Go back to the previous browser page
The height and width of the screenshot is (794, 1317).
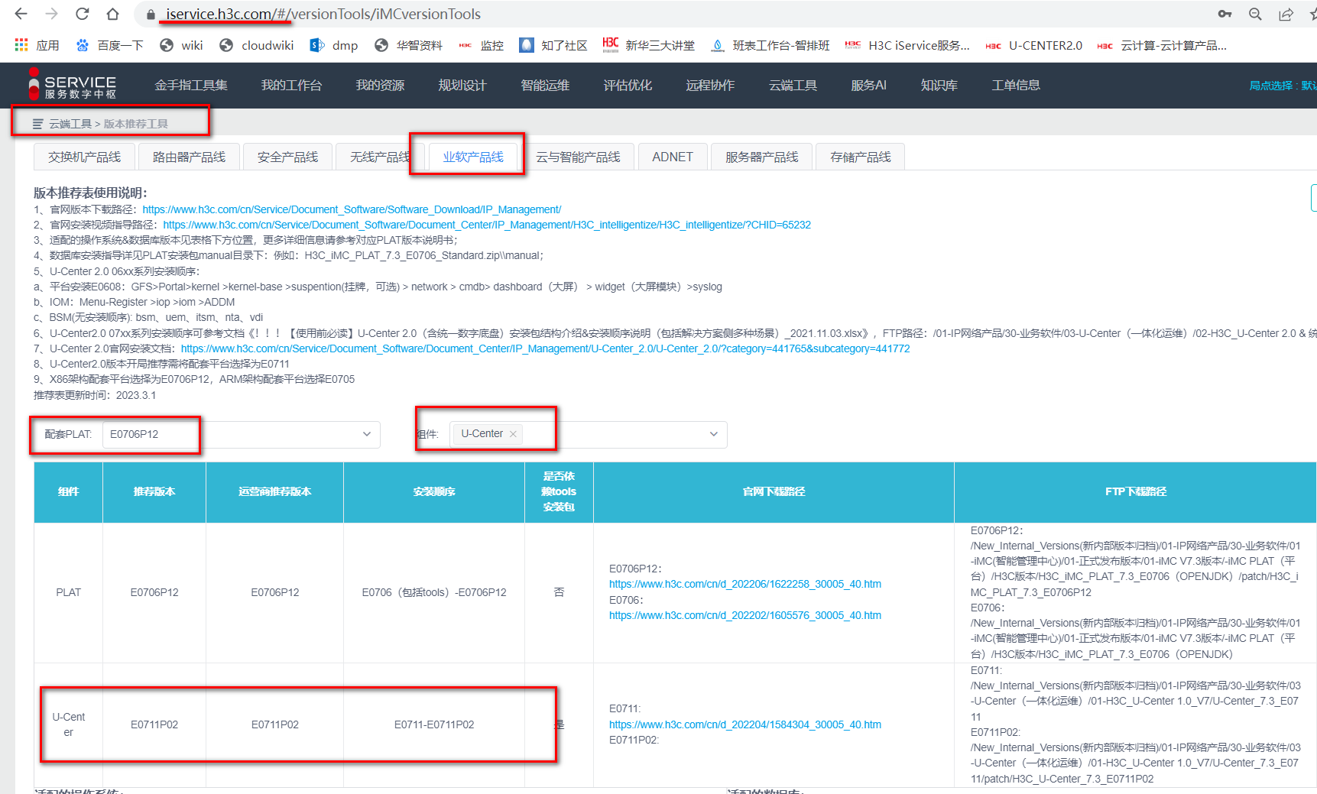point(21,14)
